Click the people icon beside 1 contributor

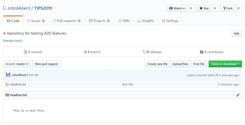202,52
